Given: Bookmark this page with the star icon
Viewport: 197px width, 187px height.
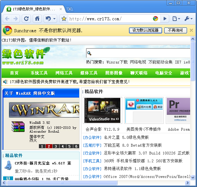Looking at the screenshot, I should tap(64, 19).
